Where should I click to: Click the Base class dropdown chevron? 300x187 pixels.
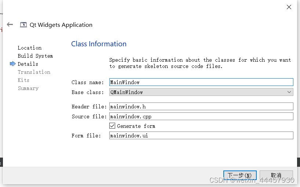tap(289, 92)
